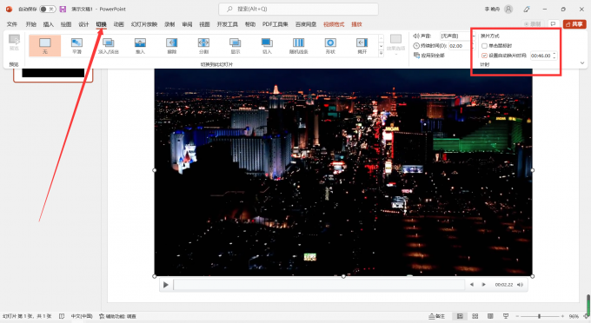The image size is (591, 323).
Task: Open the 声音 sound dropdown
Action: pos(457,36)
